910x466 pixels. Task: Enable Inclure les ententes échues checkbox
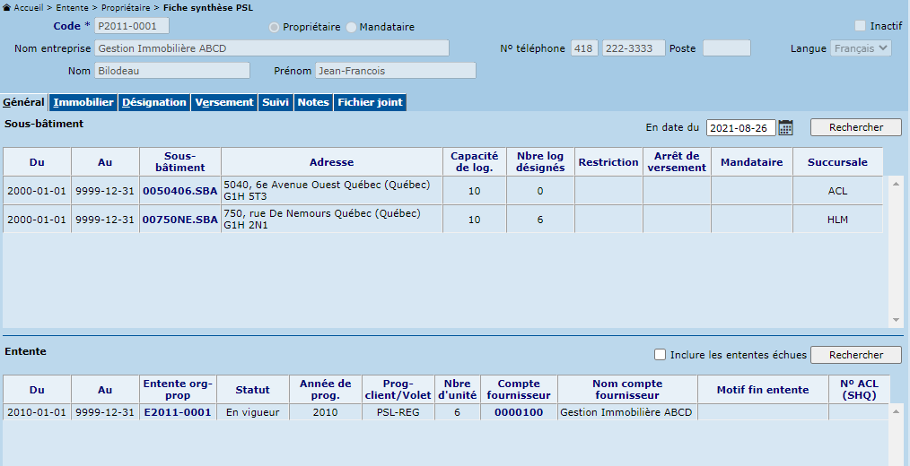[x=661, y=355]
